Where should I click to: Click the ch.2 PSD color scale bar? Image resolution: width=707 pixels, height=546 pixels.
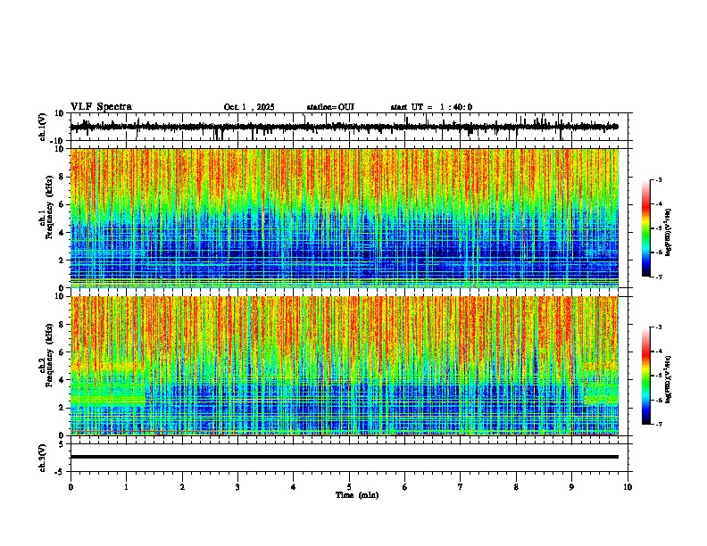[646, 376]
